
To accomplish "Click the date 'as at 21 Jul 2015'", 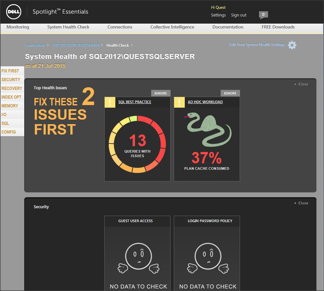I will click(x=45, y=66).
